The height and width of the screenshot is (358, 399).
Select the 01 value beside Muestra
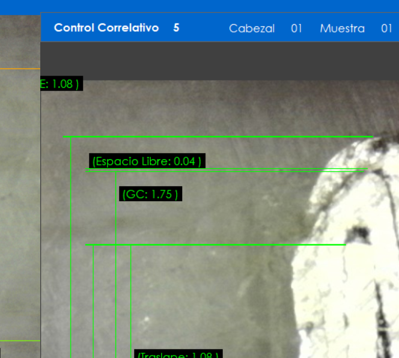coord(386,28)
